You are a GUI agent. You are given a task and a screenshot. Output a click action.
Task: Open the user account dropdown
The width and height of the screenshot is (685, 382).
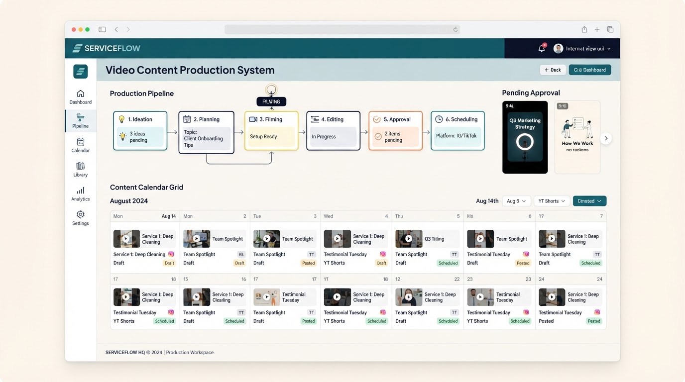[582, 48]
